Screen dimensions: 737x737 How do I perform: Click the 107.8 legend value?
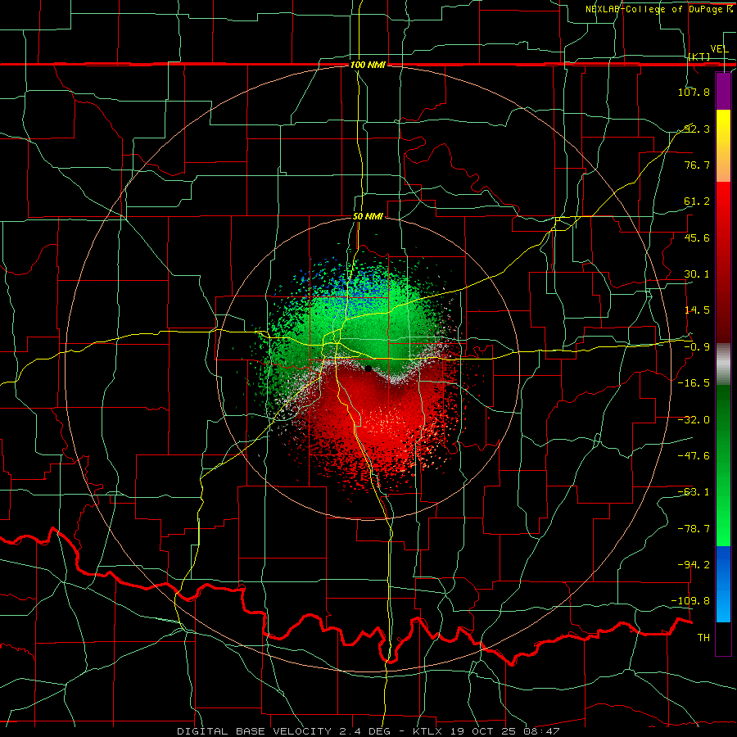click(x=694, y=92)
